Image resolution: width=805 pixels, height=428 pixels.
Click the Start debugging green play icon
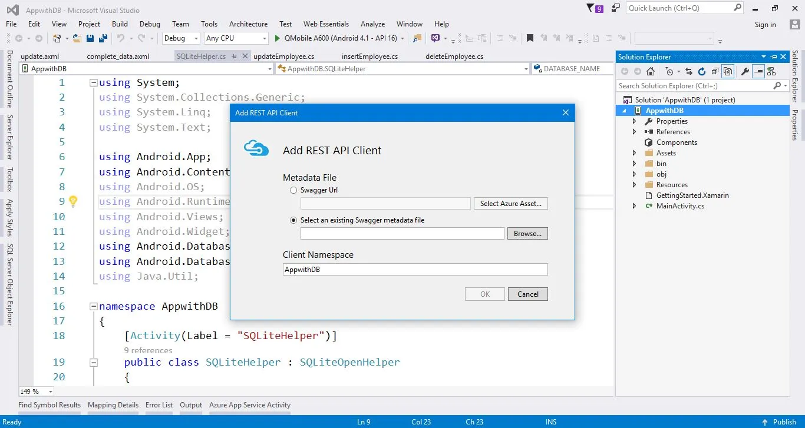(x=278, y=38)
